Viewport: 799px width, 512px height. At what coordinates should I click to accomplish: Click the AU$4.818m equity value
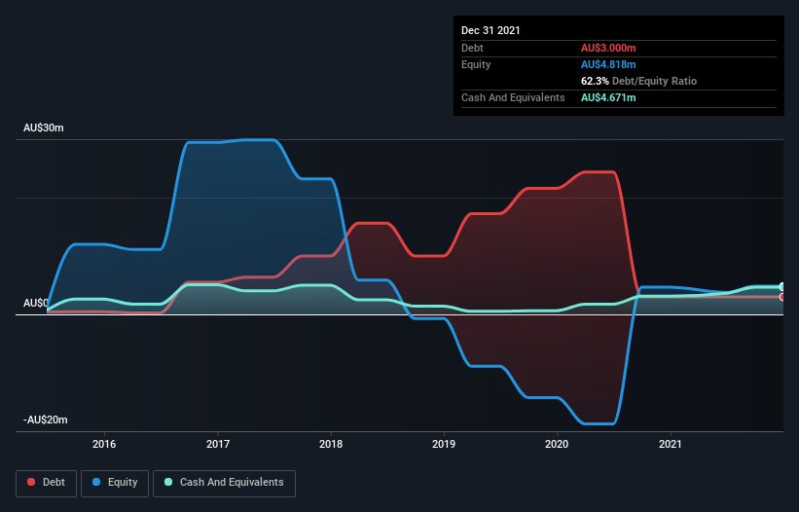[608, 64]
